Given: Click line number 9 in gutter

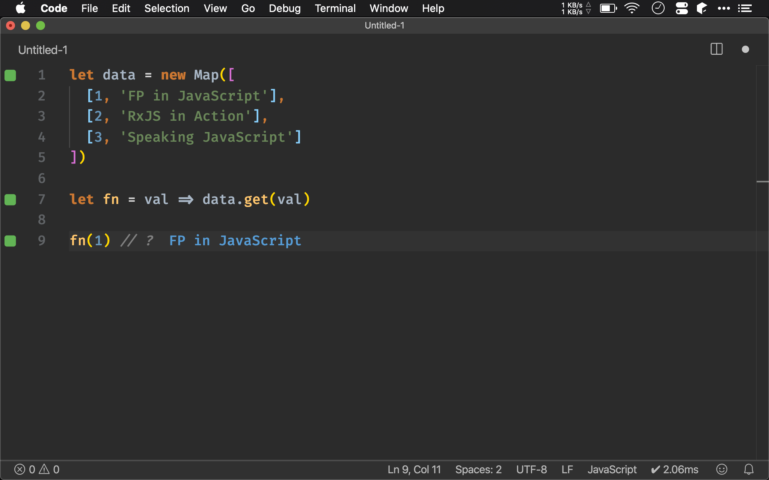Looking at the screenshot, I should (42, 241).
